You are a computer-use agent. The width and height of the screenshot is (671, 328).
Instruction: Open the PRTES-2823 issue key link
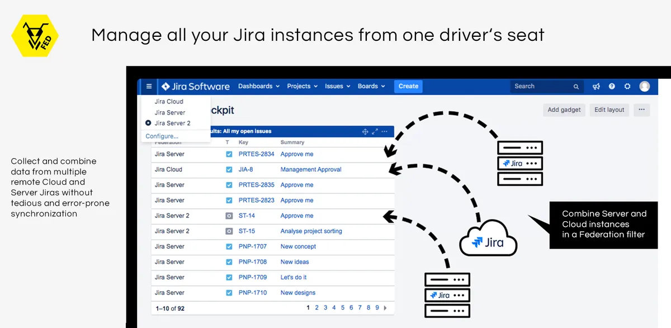pos(257,200)
